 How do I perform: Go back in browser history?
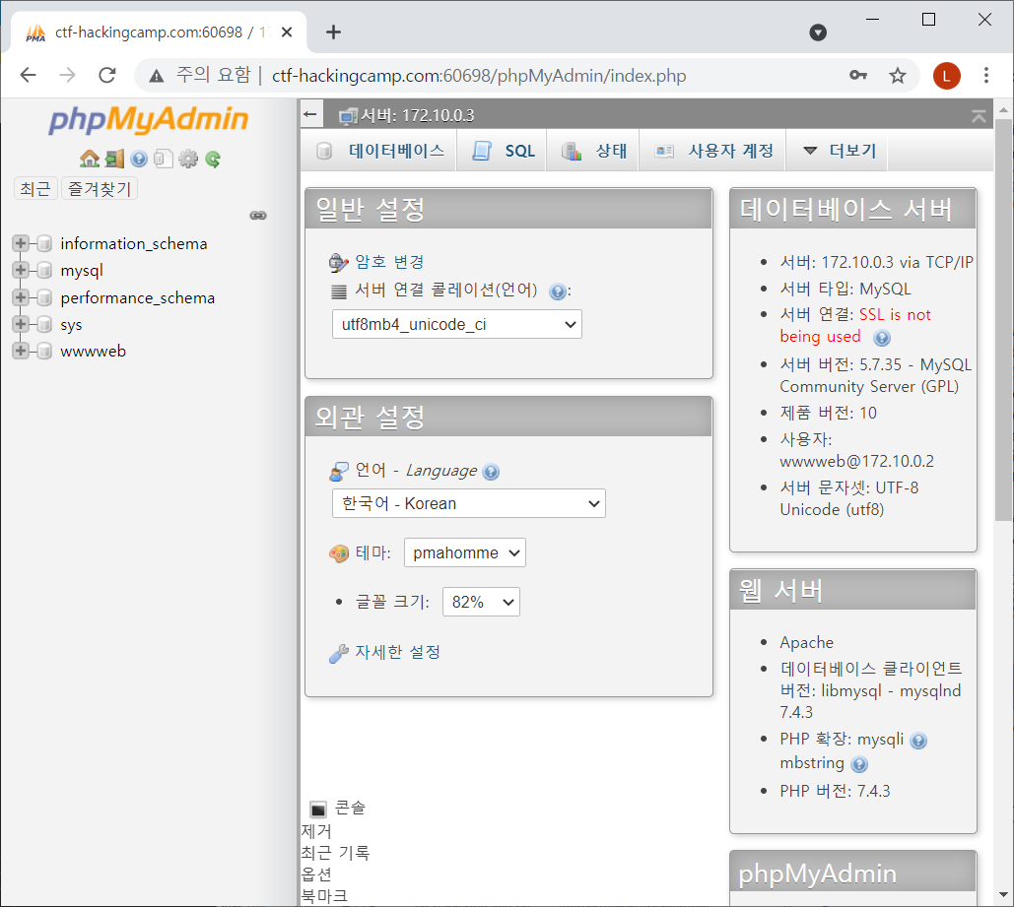click(x=28, y=75)
